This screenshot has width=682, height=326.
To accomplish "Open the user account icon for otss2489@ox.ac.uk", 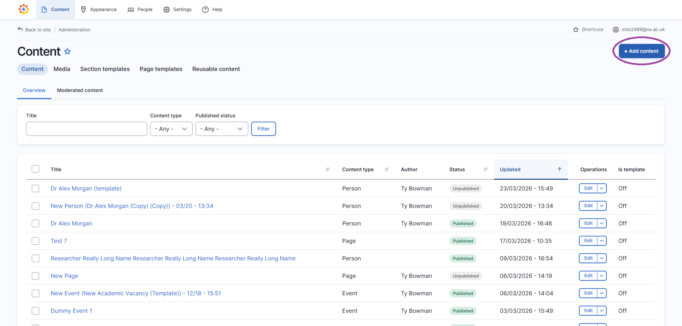I will (615, 29).
